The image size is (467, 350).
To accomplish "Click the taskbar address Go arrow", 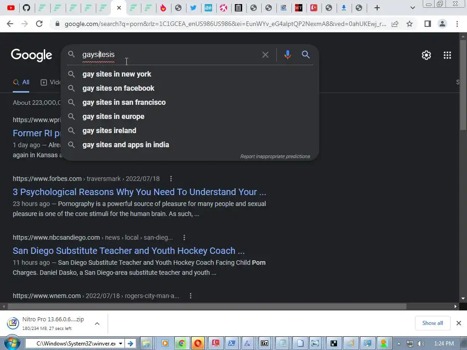I will pyautogui.click(x=130, y=344).
